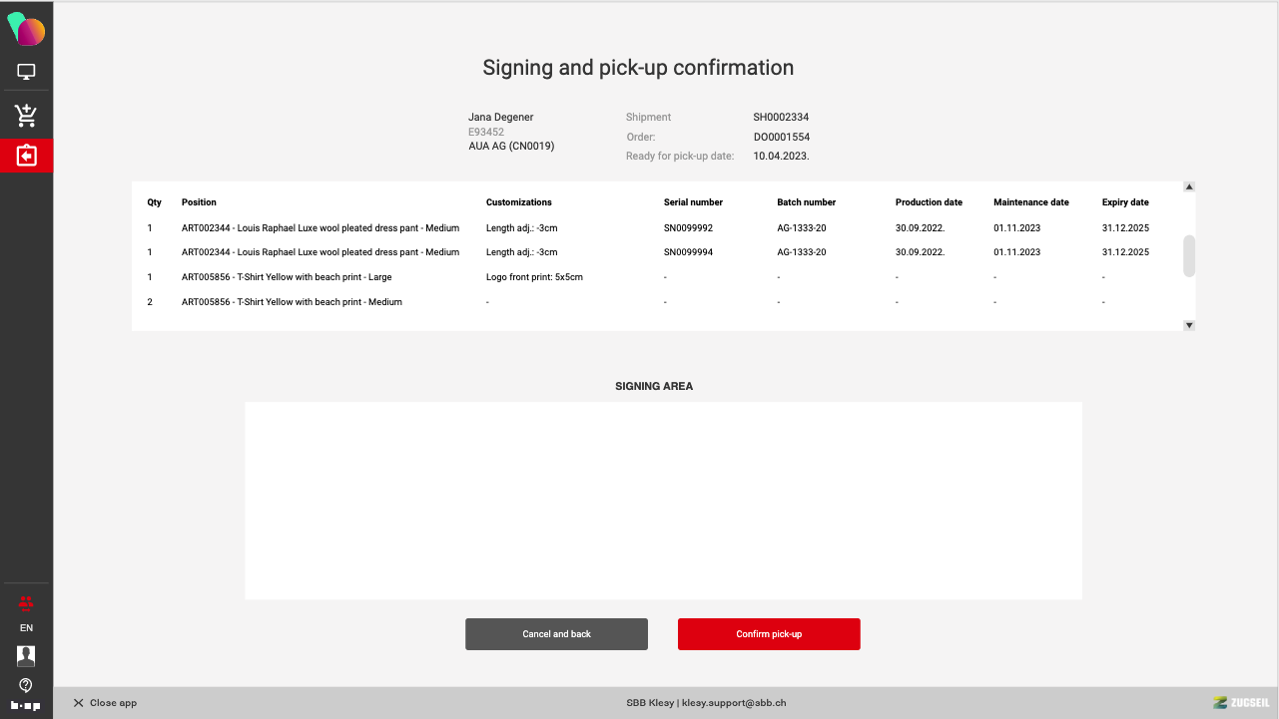1279x719 pixels.
Task: Open the add-to-cart order icon
Action: [x=26, y=116]
